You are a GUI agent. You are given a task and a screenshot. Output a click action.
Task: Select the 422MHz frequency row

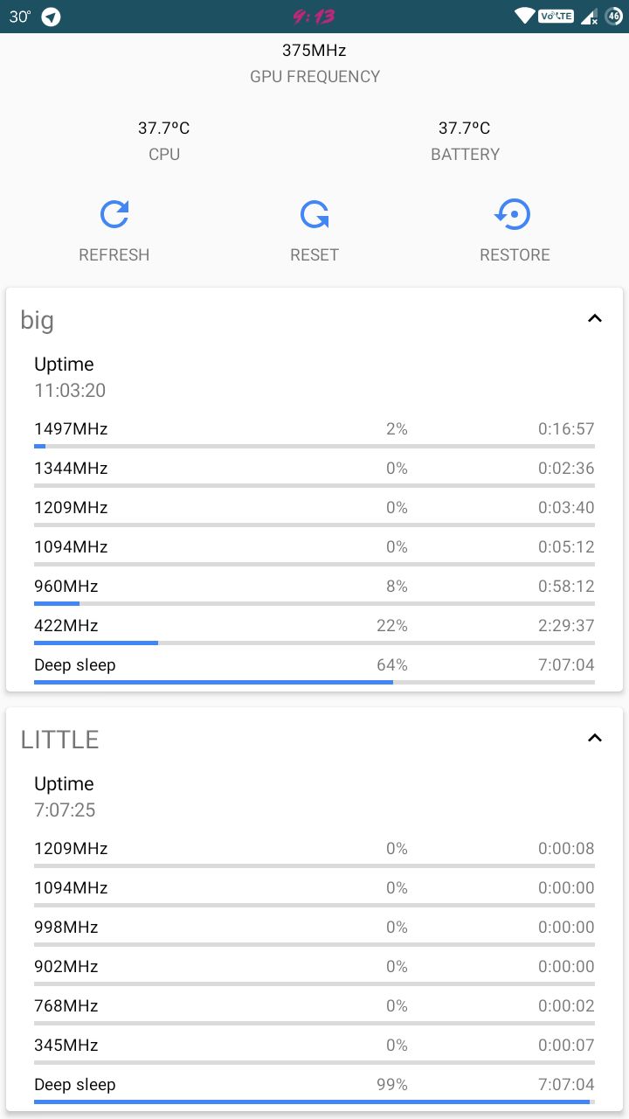point(314,629)
